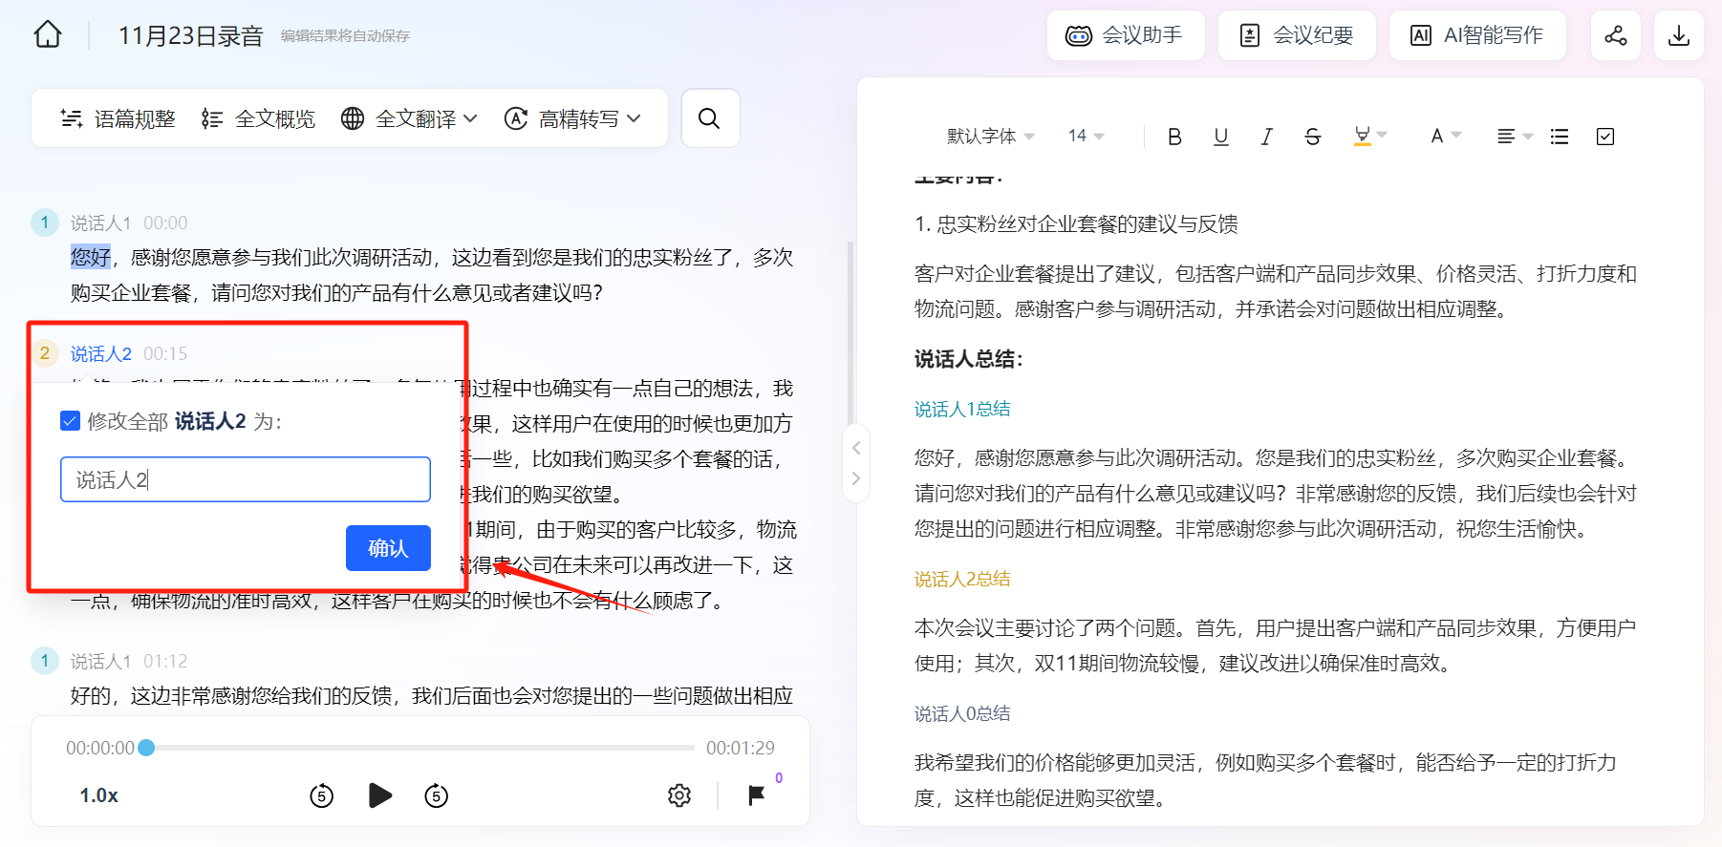Click the share icon
The height and width of the screenshot is (847, 1722).
[x=1615, y=35]
